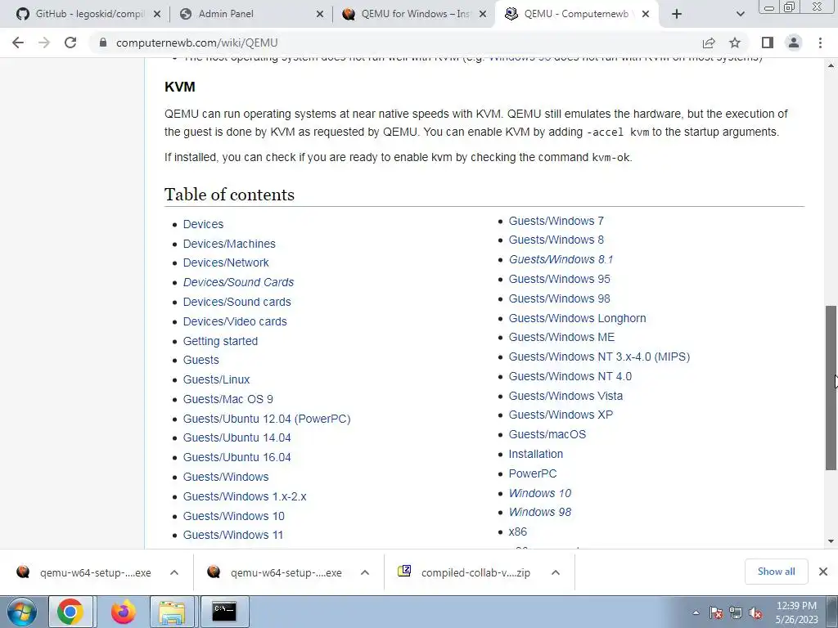
Task: Open the Windows Start menu
Action: pos(22,612)
